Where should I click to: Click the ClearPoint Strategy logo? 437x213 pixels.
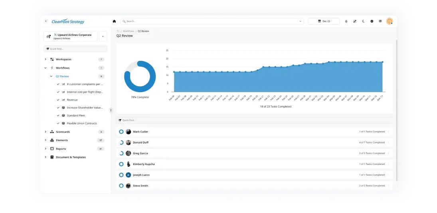(68, 21)
